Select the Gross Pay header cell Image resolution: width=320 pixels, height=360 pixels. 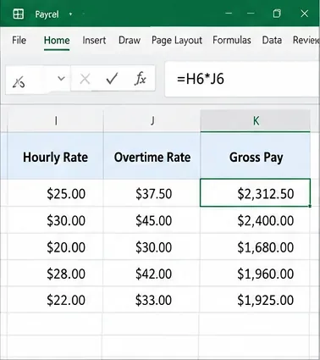[256, 156]
